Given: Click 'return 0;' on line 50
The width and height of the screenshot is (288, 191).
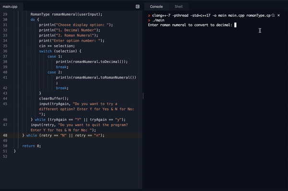Looking at the screenshot, I should [x=32, y=146].
